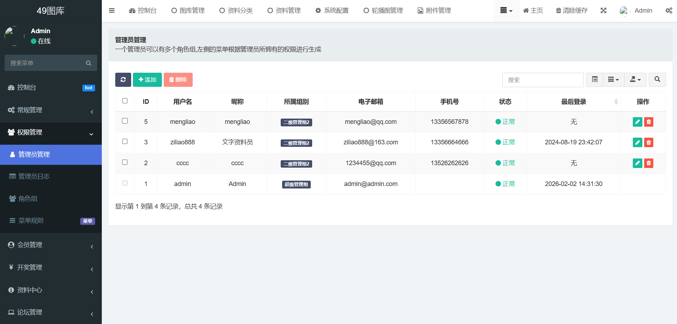Check the checkbox for the mengliao row

[125, 121]
